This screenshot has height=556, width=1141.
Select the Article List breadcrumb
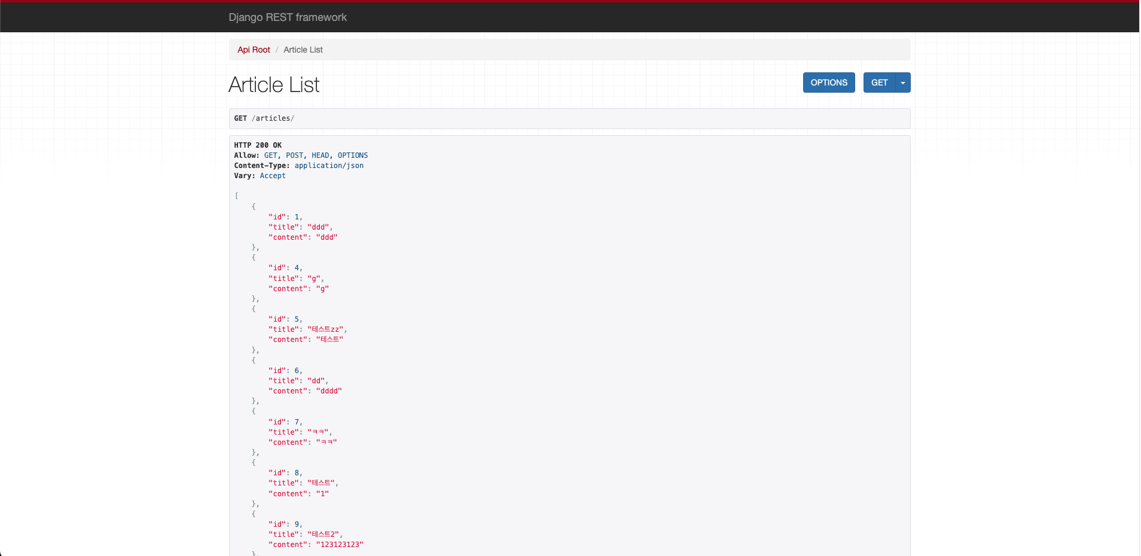pos(303,50)
